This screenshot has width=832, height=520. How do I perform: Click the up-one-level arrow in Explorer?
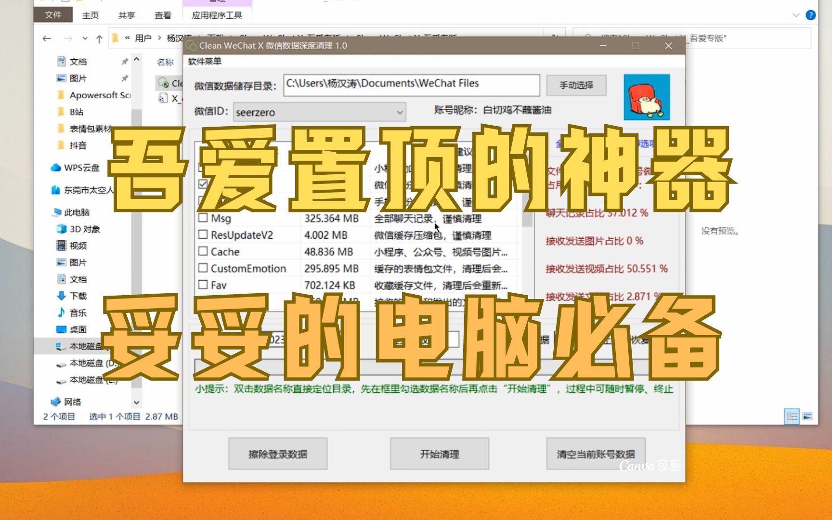99,39
